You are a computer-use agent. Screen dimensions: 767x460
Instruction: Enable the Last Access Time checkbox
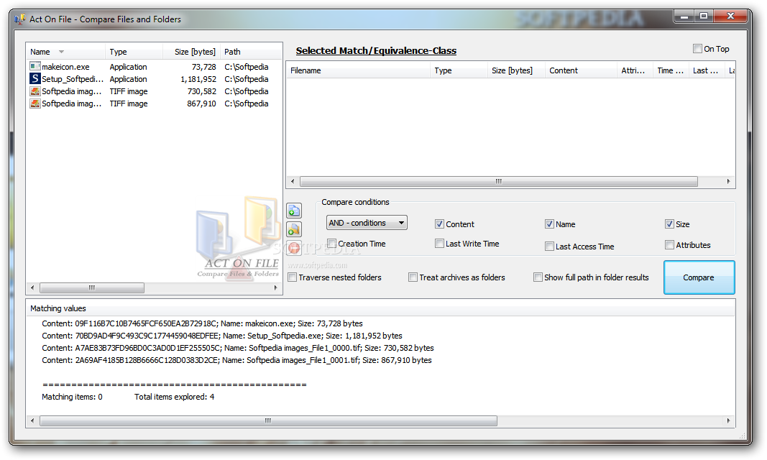pos(549,247)
